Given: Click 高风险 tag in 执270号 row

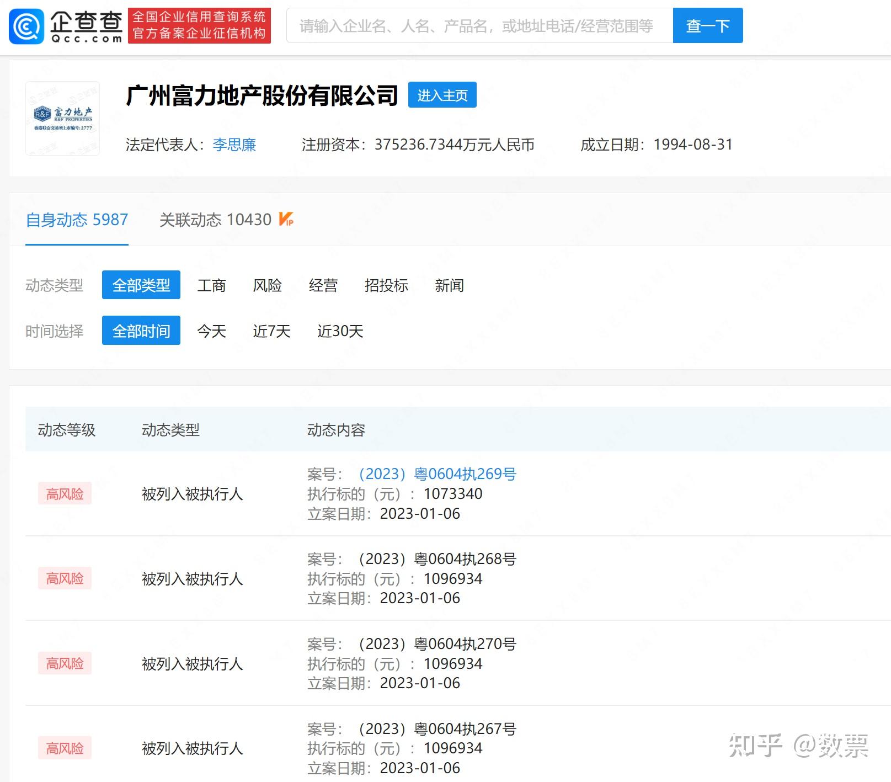Looking at the screenshot, I should [65, 663].
